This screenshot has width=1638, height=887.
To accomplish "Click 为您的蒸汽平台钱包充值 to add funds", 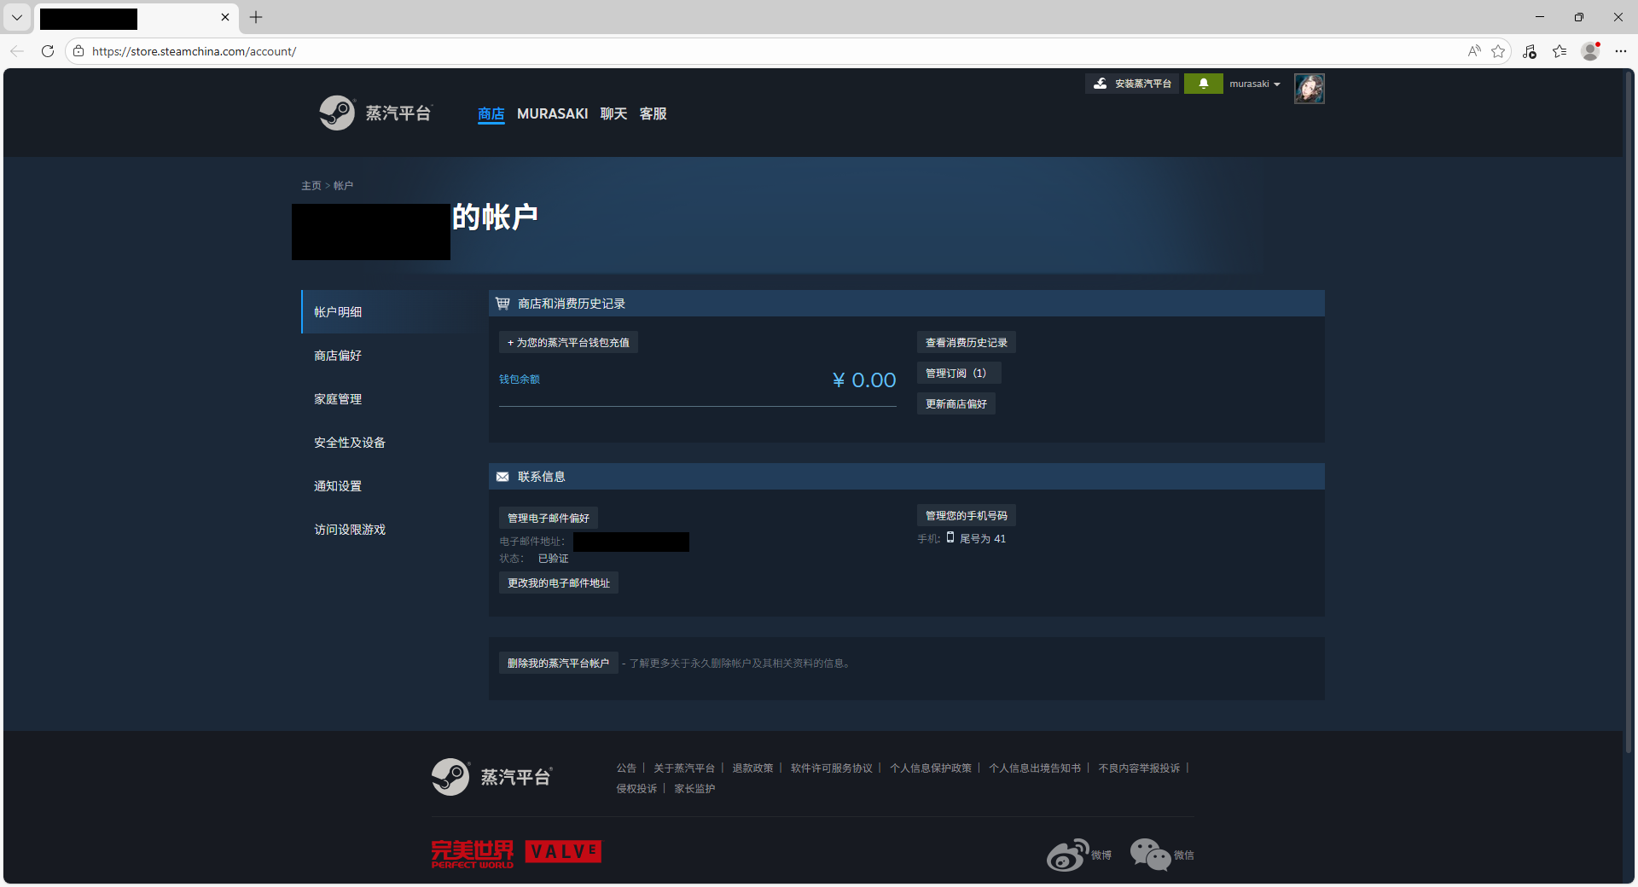I will (567, 341).
